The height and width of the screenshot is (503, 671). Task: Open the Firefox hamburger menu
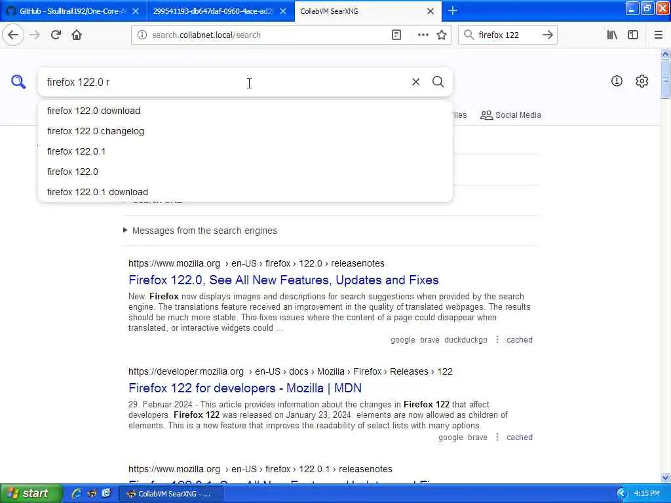coord(659,35)
